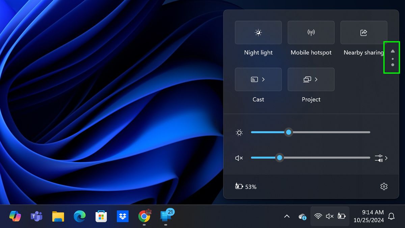Unmute the system volume speaker icon
The height and width of the screenshot is (228, 405).
pyautogui.click(x=239, y=158)
